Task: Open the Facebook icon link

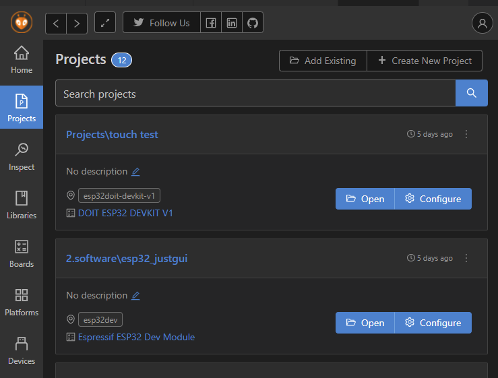Action: (211, 23)
